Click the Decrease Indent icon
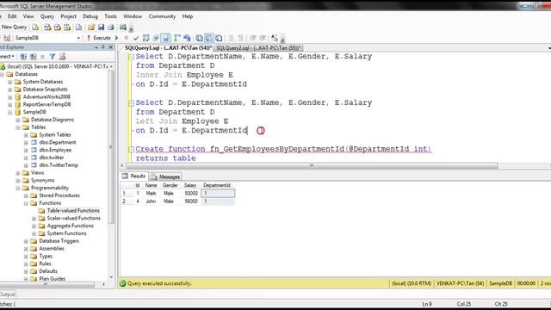This screenshot has height=310, width=551. click(x=253, y=38)
